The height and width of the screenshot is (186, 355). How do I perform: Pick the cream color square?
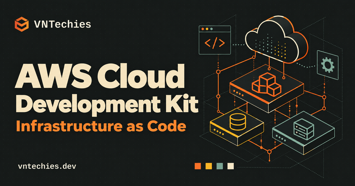click(x=230, y=166)
